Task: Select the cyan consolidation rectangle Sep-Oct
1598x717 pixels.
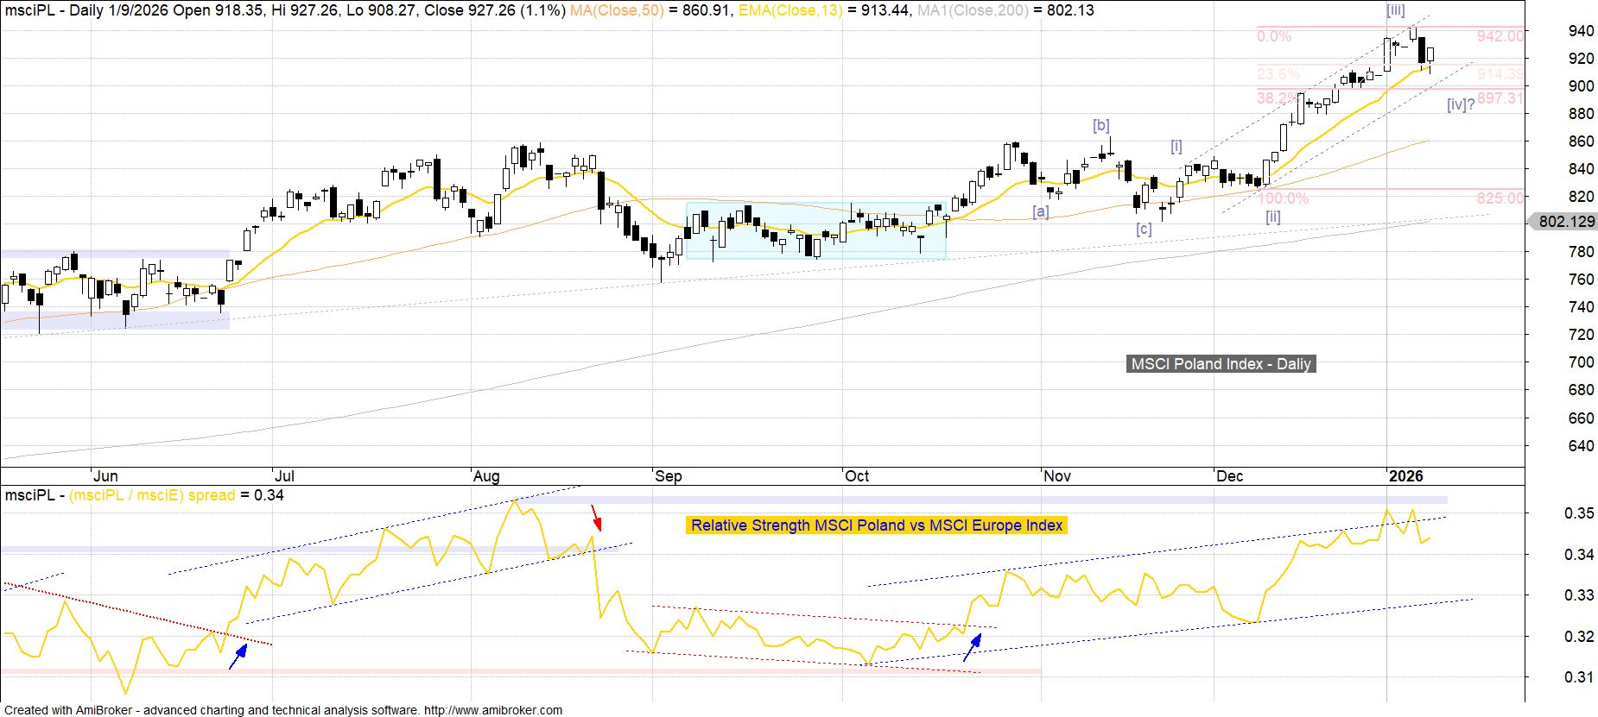Action: click(815, 231)
